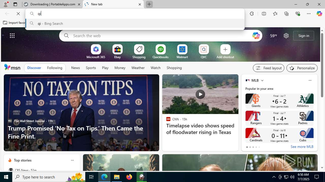Open the Quickbooks shortcut
The height and width of the screenshot is (182, 325).
pyautogui.click(x=160, y=52)
